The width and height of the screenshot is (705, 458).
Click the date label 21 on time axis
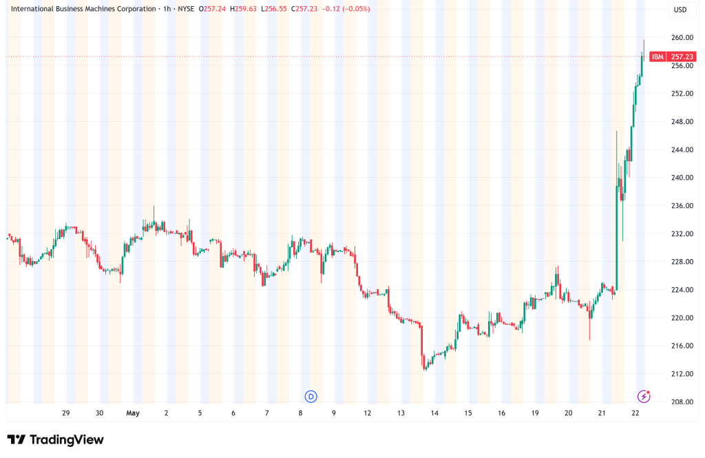tap(602, 413)
